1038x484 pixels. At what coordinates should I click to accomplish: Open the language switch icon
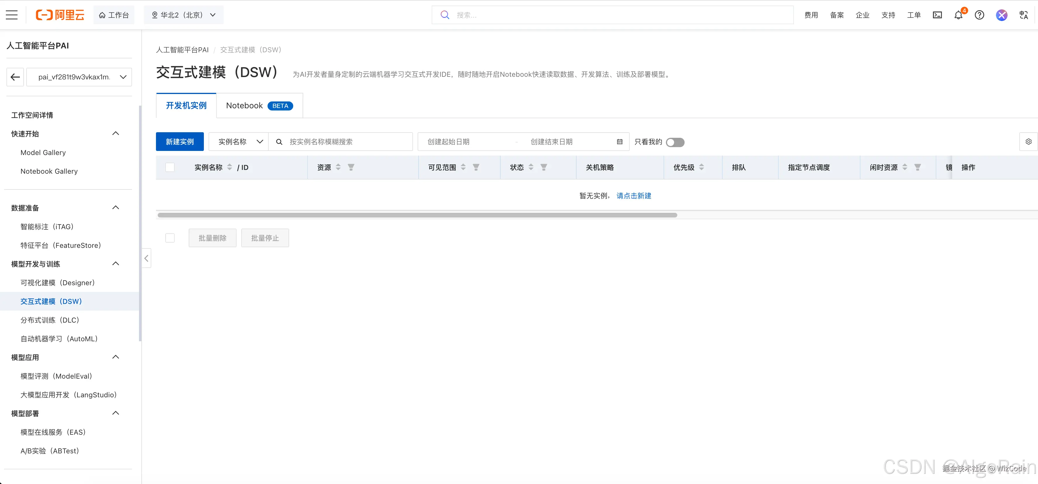click(x=1023, y=15)
